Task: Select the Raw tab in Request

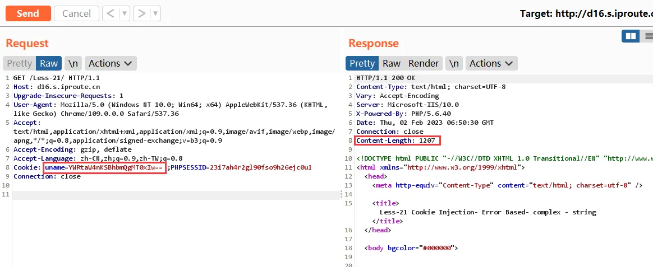Action: pyautogui.click(x=49, y=63)
